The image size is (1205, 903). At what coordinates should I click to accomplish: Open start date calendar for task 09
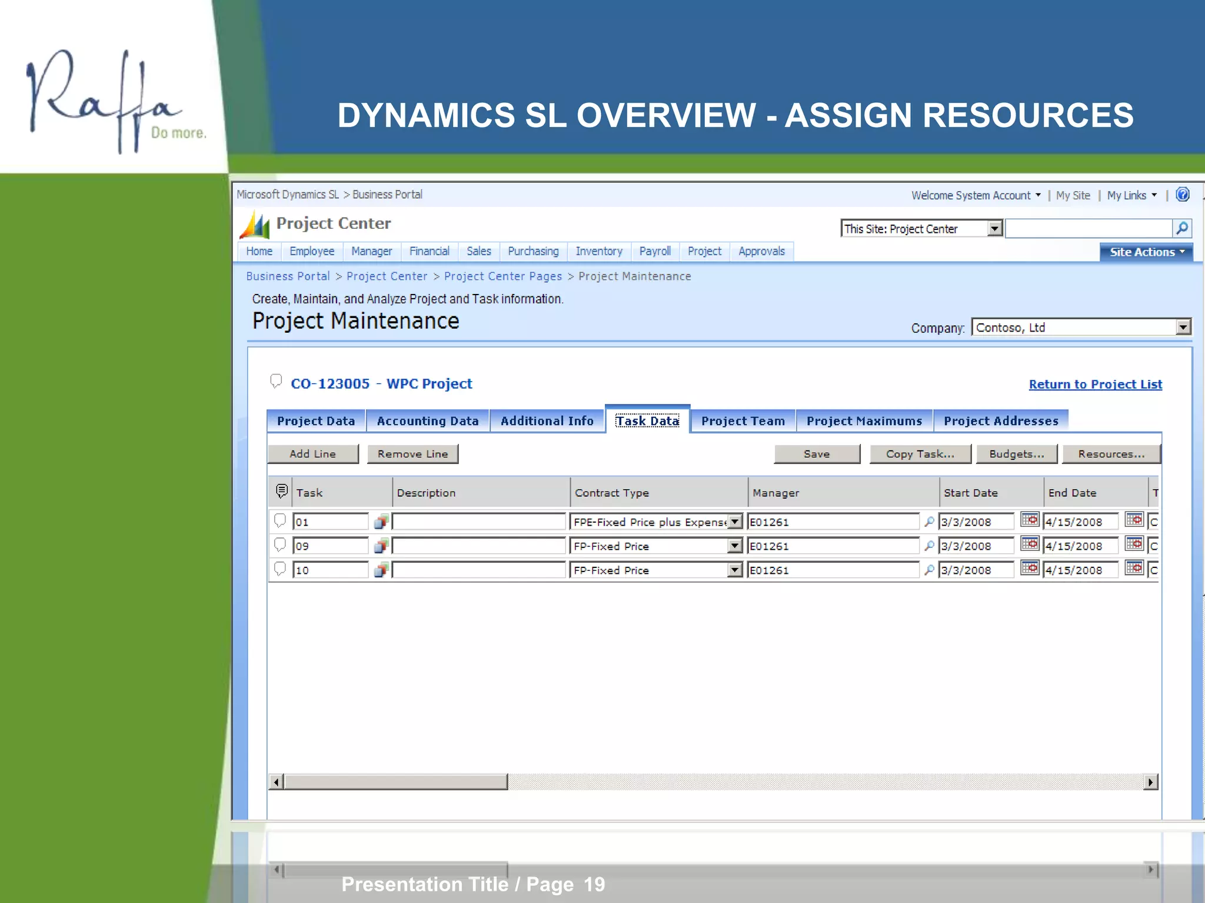pyautogui.click(x=1030, y=544)
